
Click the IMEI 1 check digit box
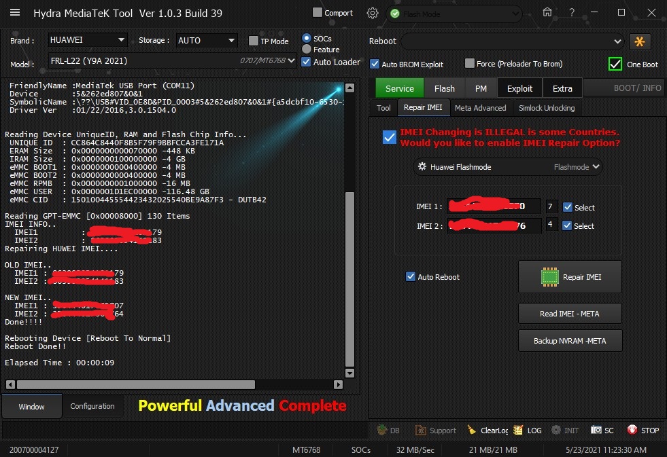pos(551,206)
